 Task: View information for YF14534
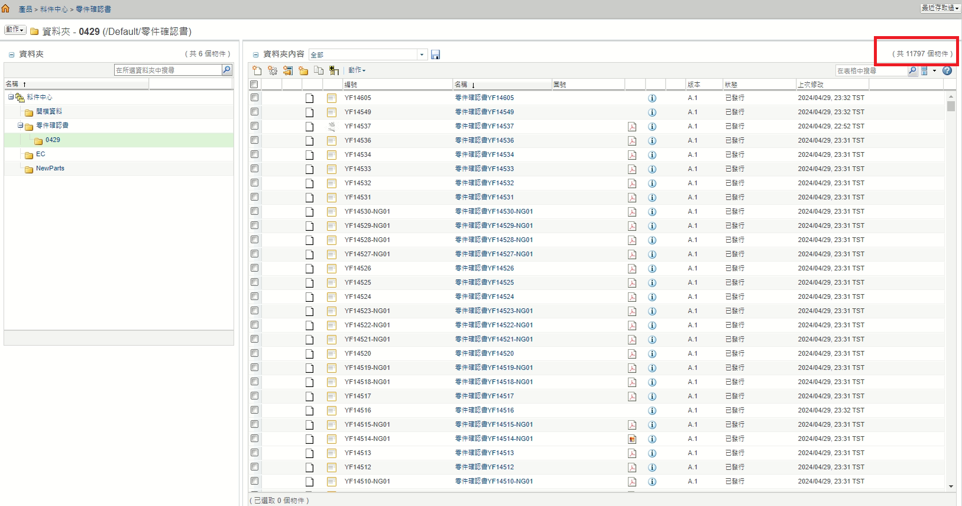click(652, 155)
